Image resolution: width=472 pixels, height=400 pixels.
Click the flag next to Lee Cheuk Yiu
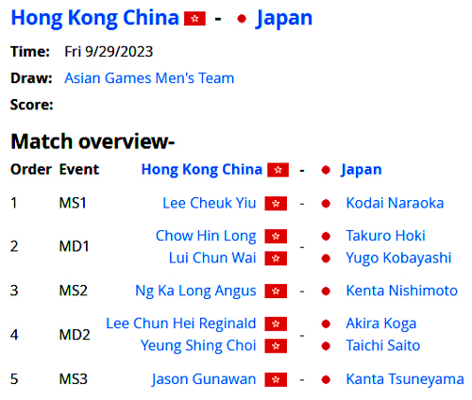click(276, 204)
